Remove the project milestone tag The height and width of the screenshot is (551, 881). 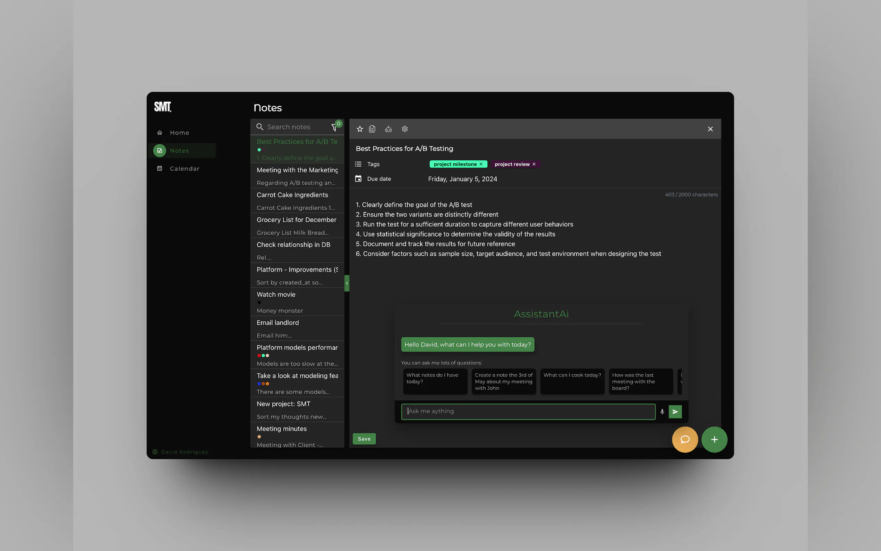click(481, 164)
